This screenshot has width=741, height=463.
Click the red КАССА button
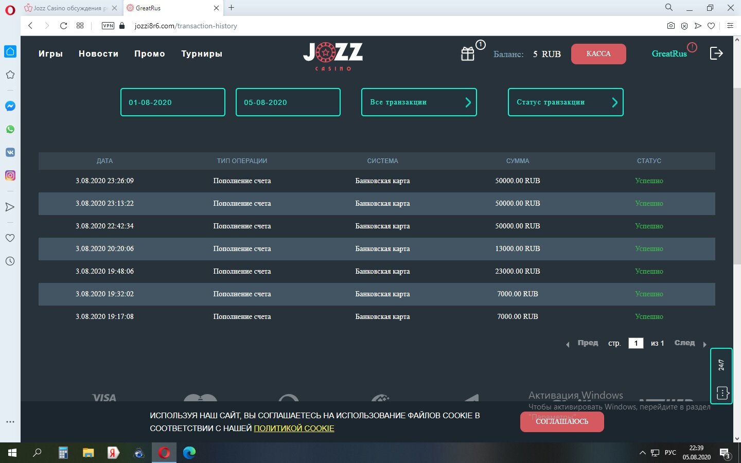(598, 54)
